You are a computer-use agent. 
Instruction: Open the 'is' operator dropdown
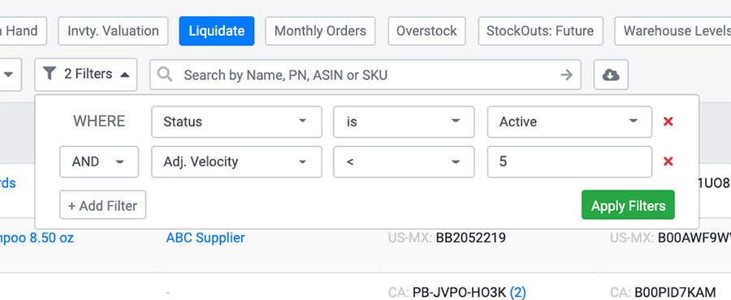click(x=404, y=122)
